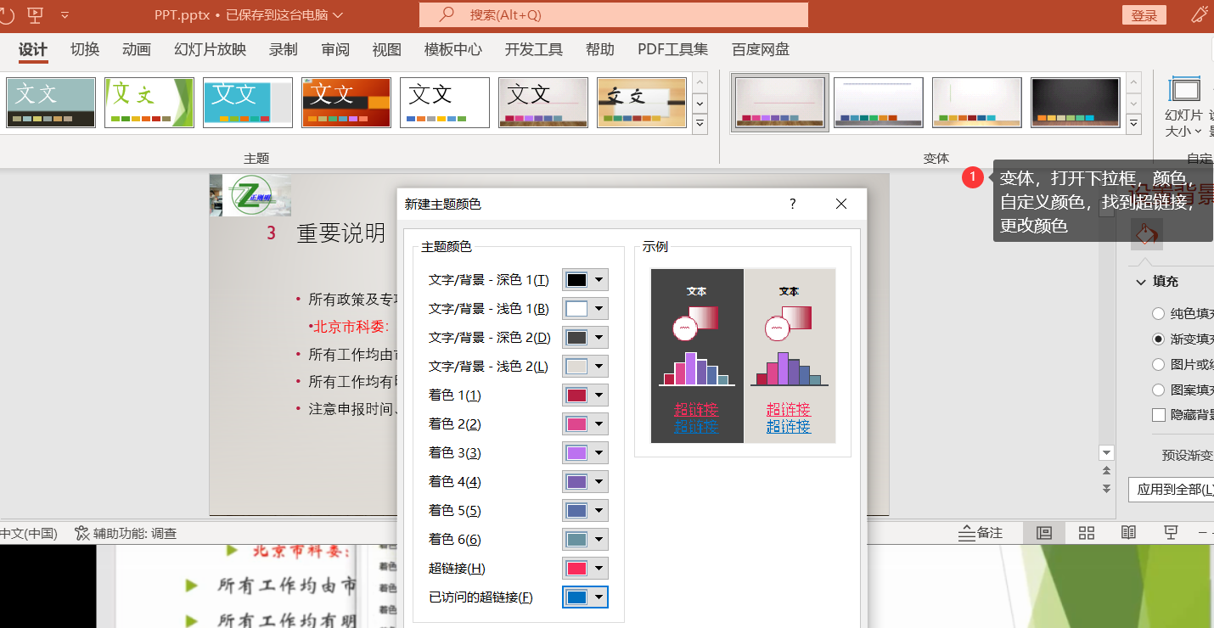Open the 百度网盘 tab
The height and width of the screenshot is (628, 1214).
(x=761, y=49)
